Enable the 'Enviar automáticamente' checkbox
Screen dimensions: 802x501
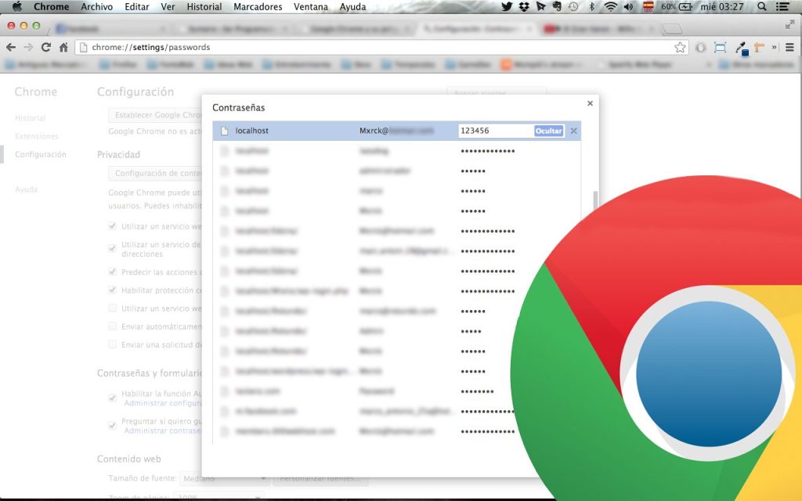point(113,326)
